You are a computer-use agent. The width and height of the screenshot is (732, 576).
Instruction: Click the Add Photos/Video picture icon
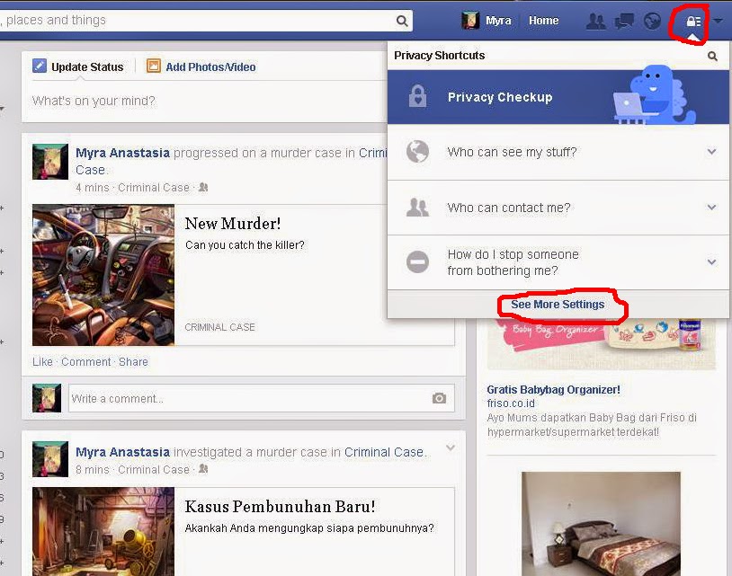153,66
